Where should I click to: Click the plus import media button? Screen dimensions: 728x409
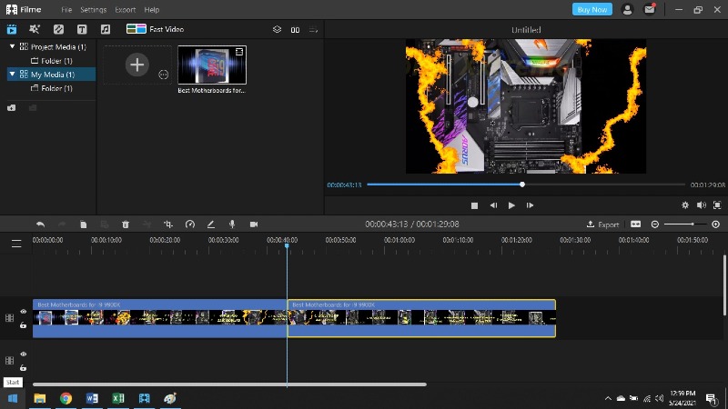coord(137,65)
